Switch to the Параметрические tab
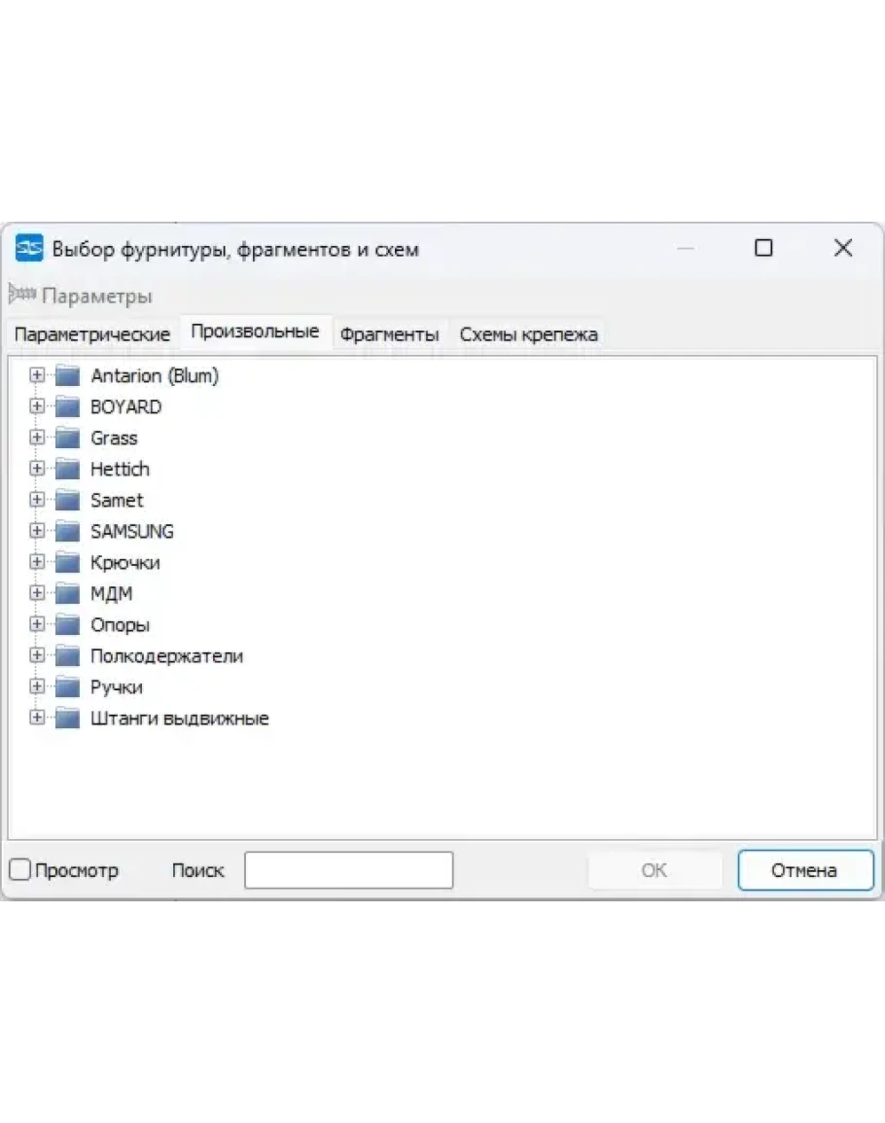885x1123 pixels. 92,334
